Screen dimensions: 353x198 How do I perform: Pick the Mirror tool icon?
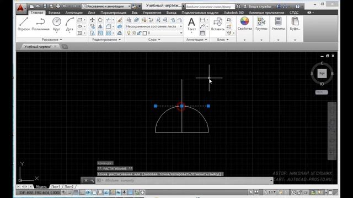pyautogui.click(x=100, y=26)
